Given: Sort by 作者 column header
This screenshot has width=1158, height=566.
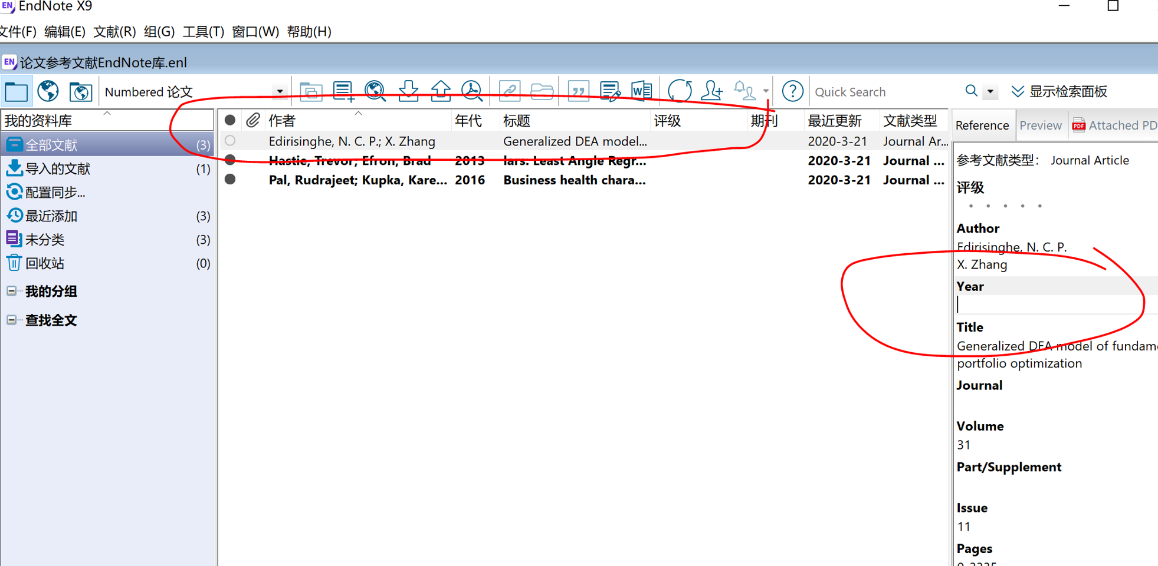Looking at the screenshot, I should [358, 121].
